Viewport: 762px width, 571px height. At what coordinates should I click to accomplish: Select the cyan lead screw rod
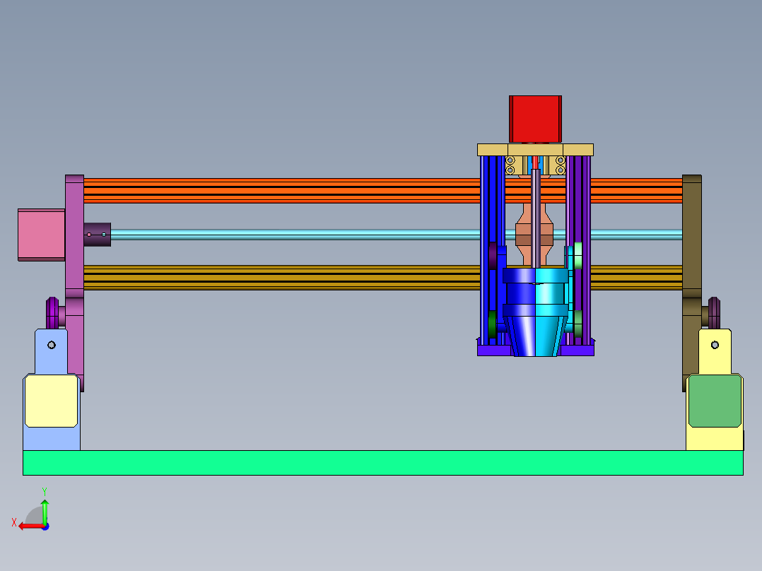(x=295, y=235)
